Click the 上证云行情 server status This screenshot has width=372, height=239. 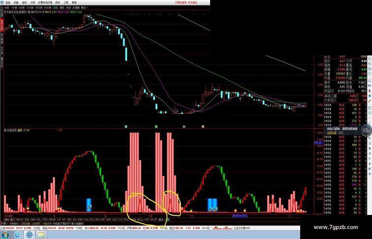click(x=242, y=228)
